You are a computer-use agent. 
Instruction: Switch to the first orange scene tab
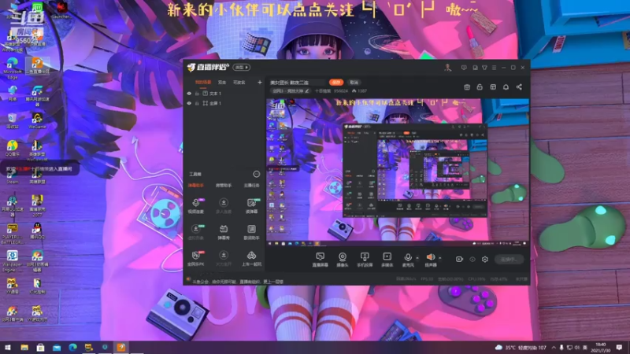tap(203, 83)
